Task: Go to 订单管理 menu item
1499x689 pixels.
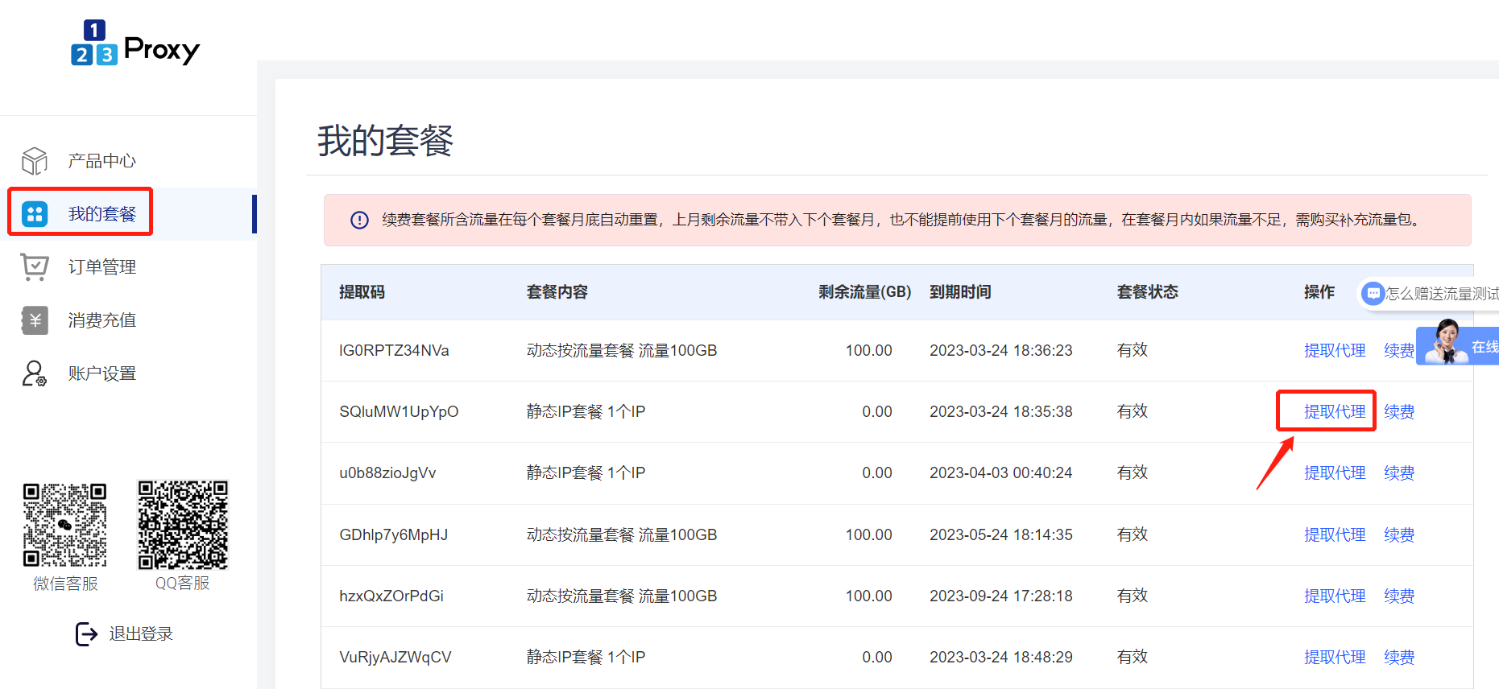Action: (x=101, y=267)
